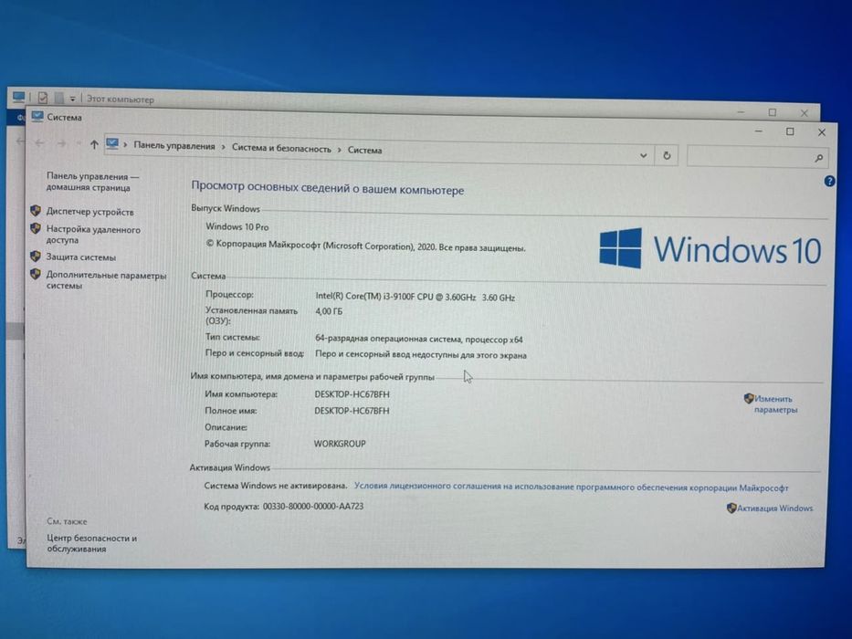The width and height of the screenshot is (852, 639).
Task: Click 'Изменить параметры' link
Action: pos(775,403)
